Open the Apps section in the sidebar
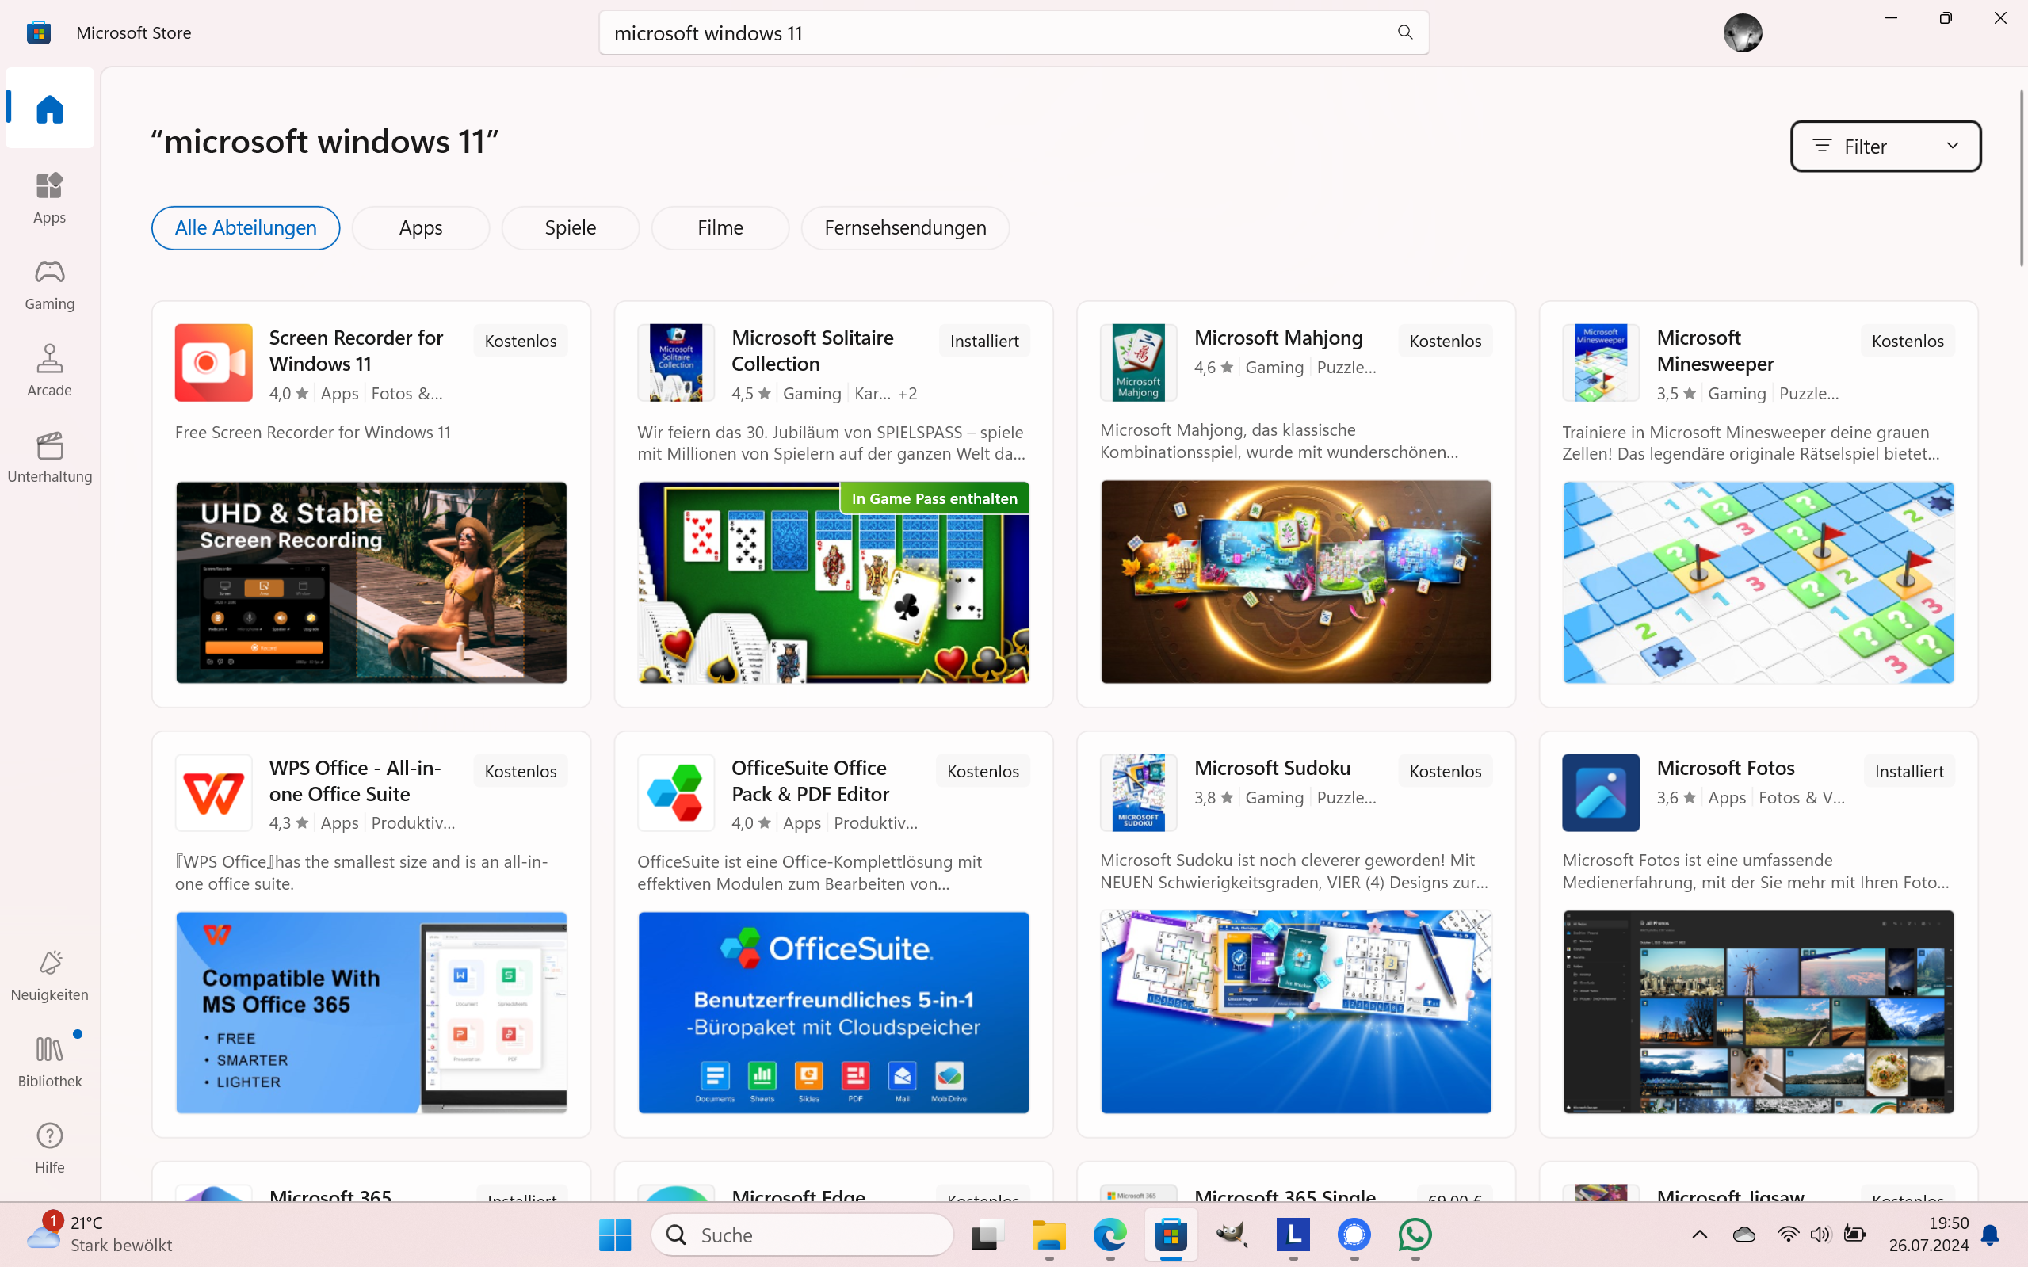Image resolution: width=2028 pixels, height=1267 pixels. pos(48,198)
